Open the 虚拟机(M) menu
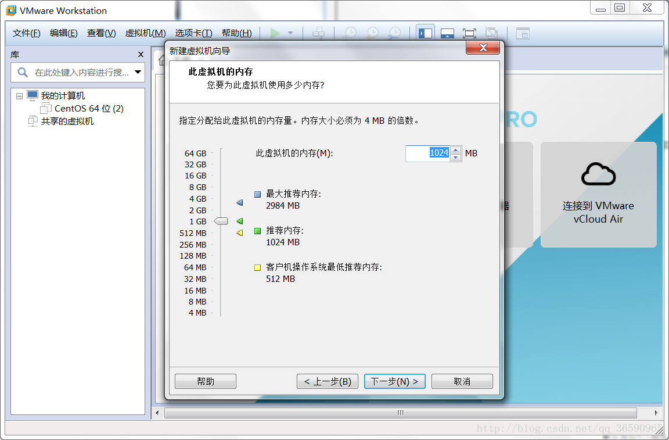Screen dimensions: 669x440 pyautogui.click(x=146, y=33)
